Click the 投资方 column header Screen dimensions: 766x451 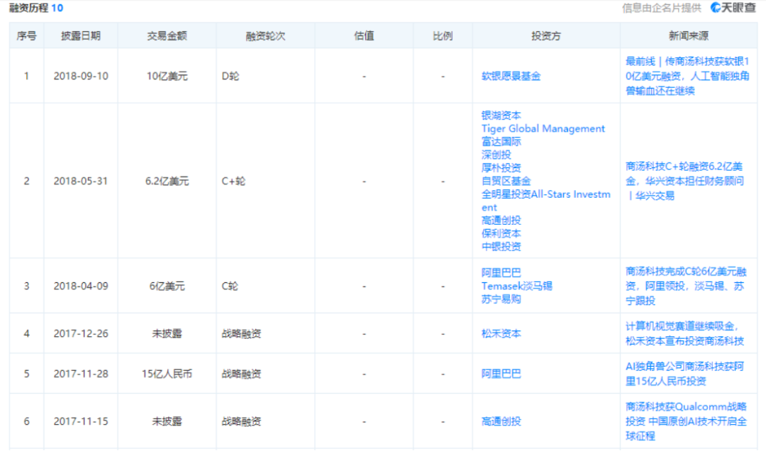(546, 35)
